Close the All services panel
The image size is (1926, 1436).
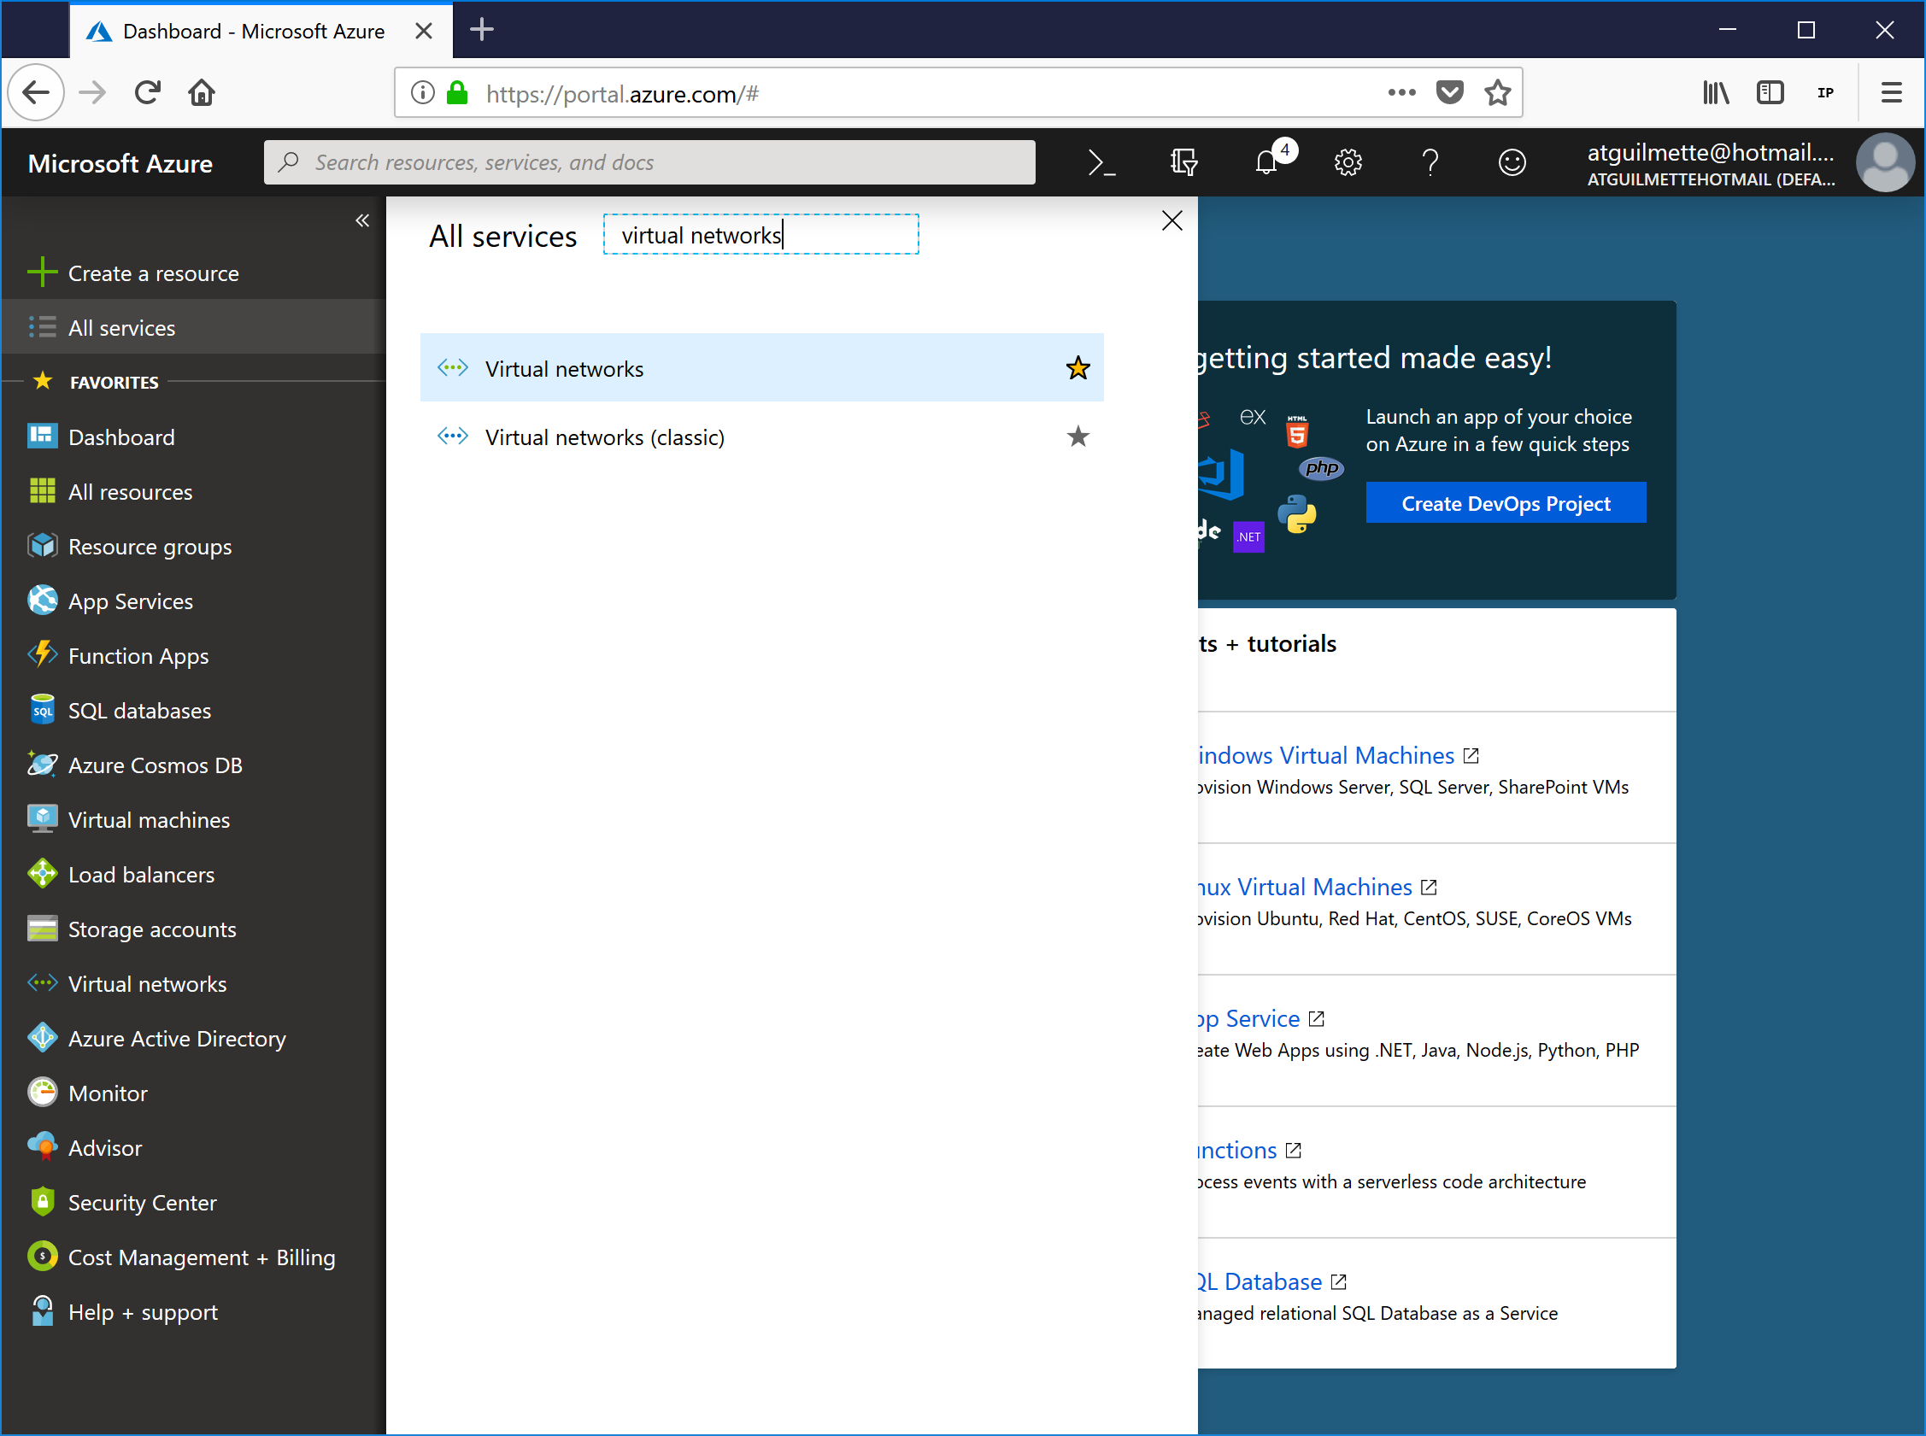(x=1171, y=220)
